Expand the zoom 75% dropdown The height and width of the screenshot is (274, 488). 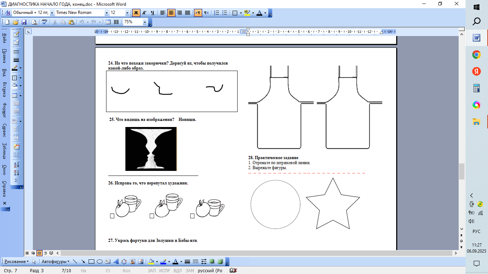[145, 22]
